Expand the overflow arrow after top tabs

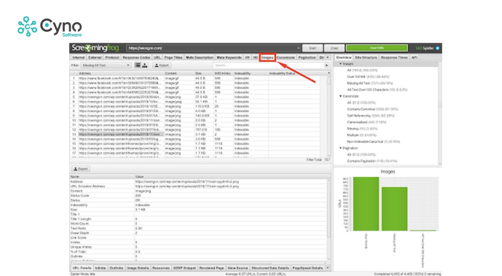pos(328,58)
